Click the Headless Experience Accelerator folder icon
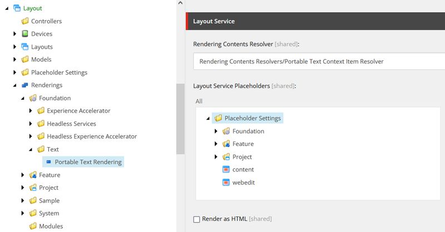The image size is (445, 232). [41, 136]
